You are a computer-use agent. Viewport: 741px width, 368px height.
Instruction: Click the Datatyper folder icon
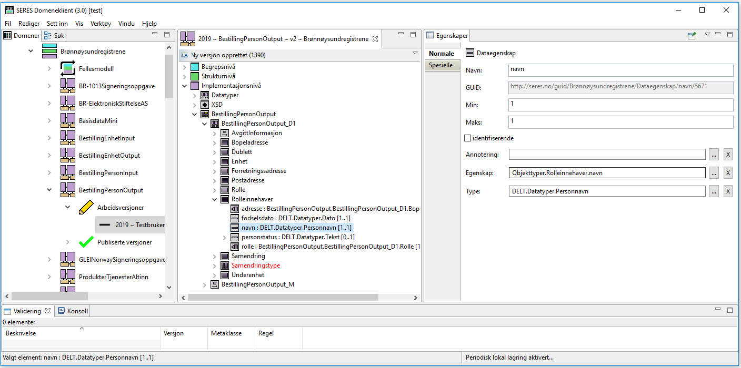pyautogui.click(x=205, y=95)
